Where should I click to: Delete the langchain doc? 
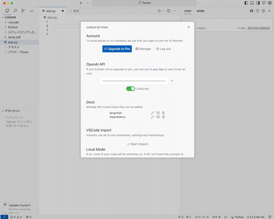163,113
